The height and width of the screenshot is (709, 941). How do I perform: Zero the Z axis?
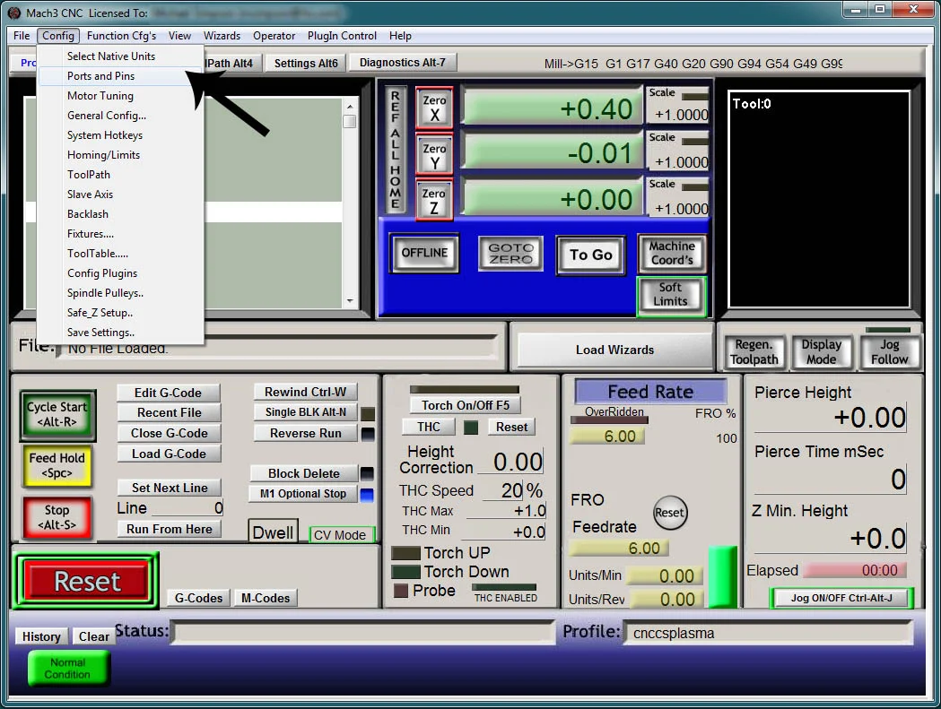coord(434,201)
